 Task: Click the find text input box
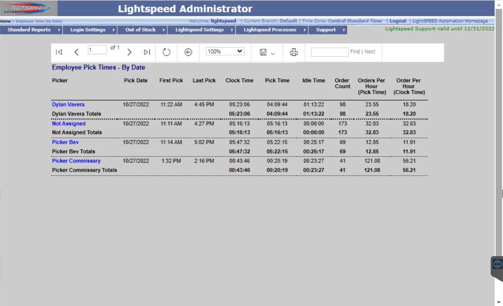330,52
